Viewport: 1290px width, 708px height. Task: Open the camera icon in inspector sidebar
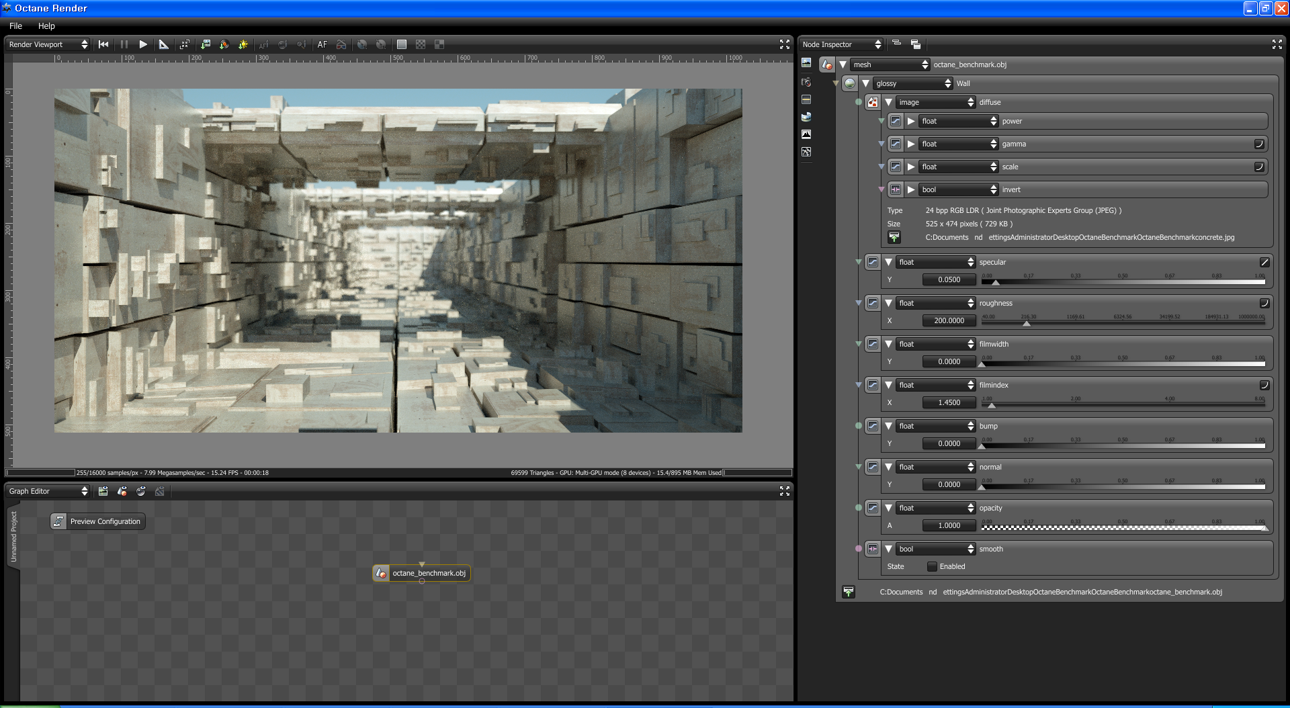pos(806,82)
